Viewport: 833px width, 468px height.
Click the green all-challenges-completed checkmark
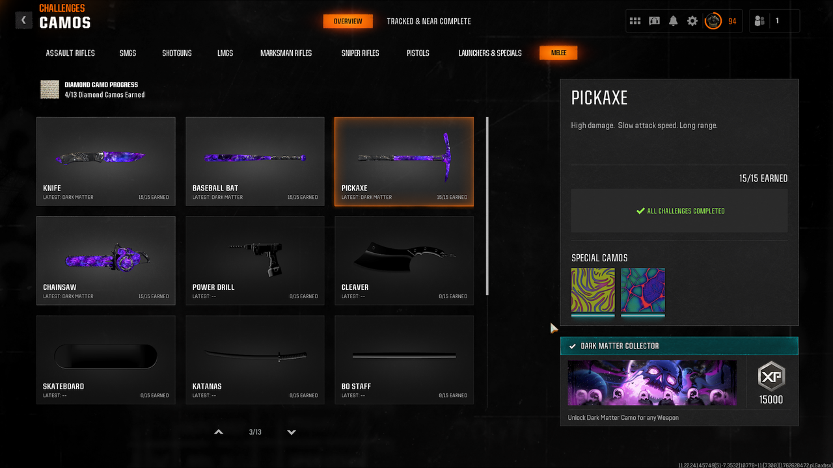[x=640, y=211]
